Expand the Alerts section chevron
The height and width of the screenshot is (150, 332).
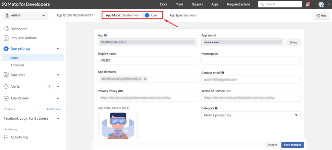[x=58, y=86]
